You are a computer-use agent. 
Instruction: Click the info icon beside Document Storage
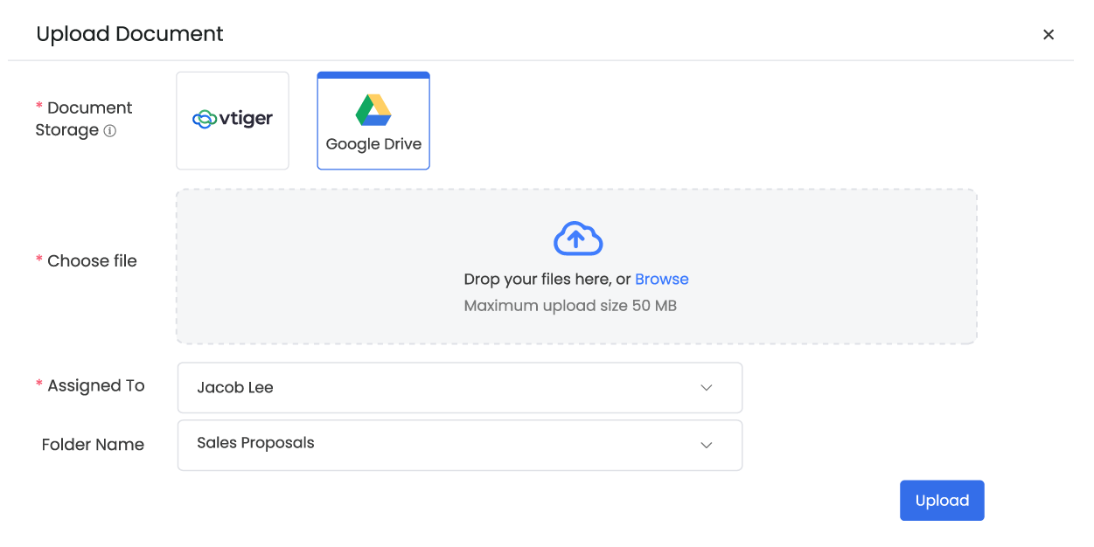[x=110, y=131]
